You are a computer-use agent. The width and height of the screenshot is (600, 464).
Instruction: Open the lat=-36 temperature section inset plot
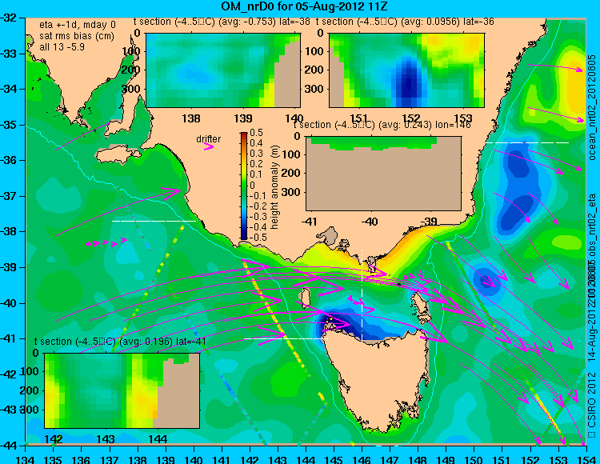[x=406, y=70]
